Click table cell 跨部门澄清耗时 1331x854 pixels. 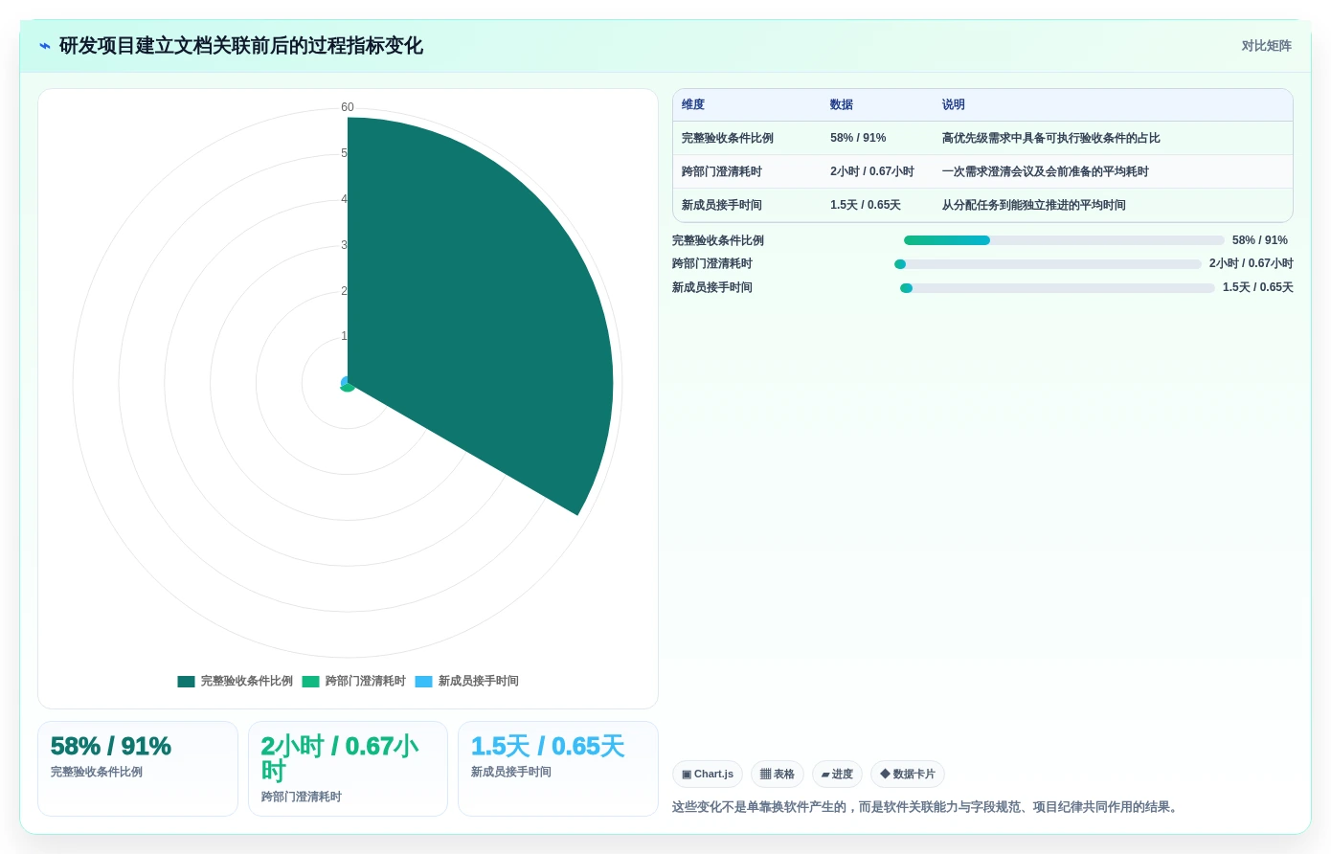pos(722,172)
